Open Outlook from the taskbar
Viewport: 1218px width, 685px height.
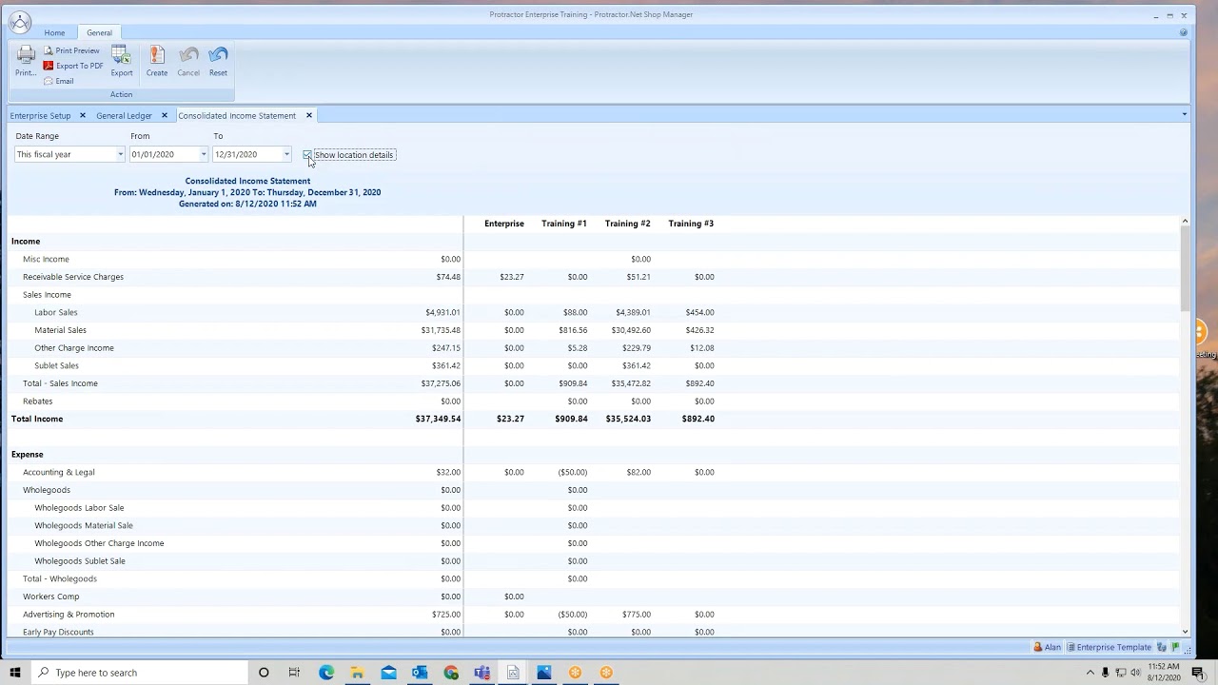(420, 673)
